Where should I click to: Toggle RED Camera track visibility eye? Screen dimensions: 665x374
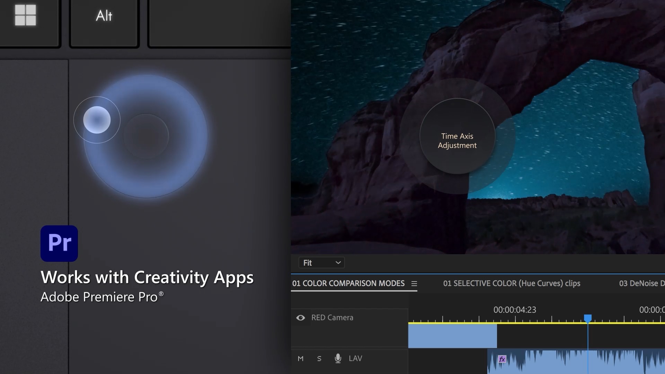[x=301, y=318]
